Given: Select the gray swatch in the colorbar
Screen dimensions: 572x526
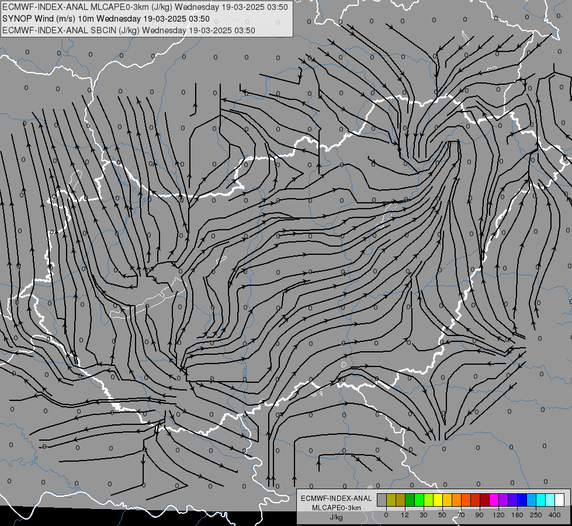Looking at the screenshot, I should [x=382, y=500].
